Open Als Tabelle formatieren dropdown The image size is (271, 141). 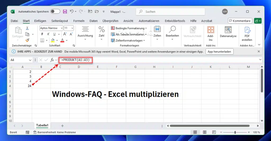129,34
